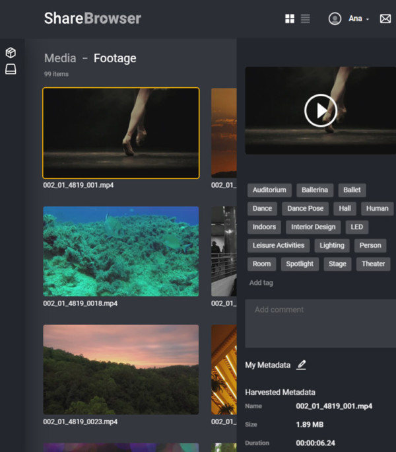The image size is (396, 452).
Task: Select the Ballerina tag
Action: [x=315, y=190]
